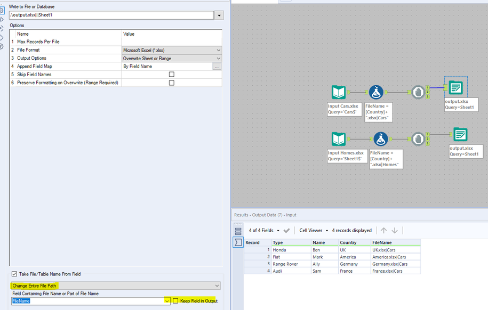Open the Output Options dropdown

172,59
